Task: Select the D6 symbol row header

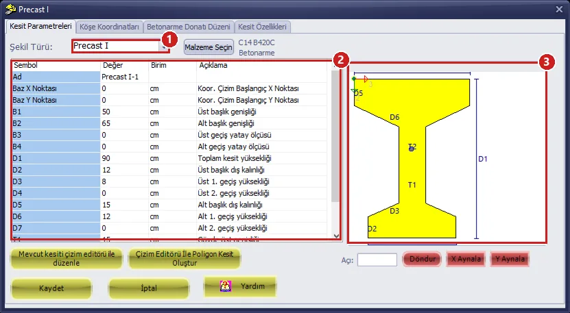Action: (56, 216)
